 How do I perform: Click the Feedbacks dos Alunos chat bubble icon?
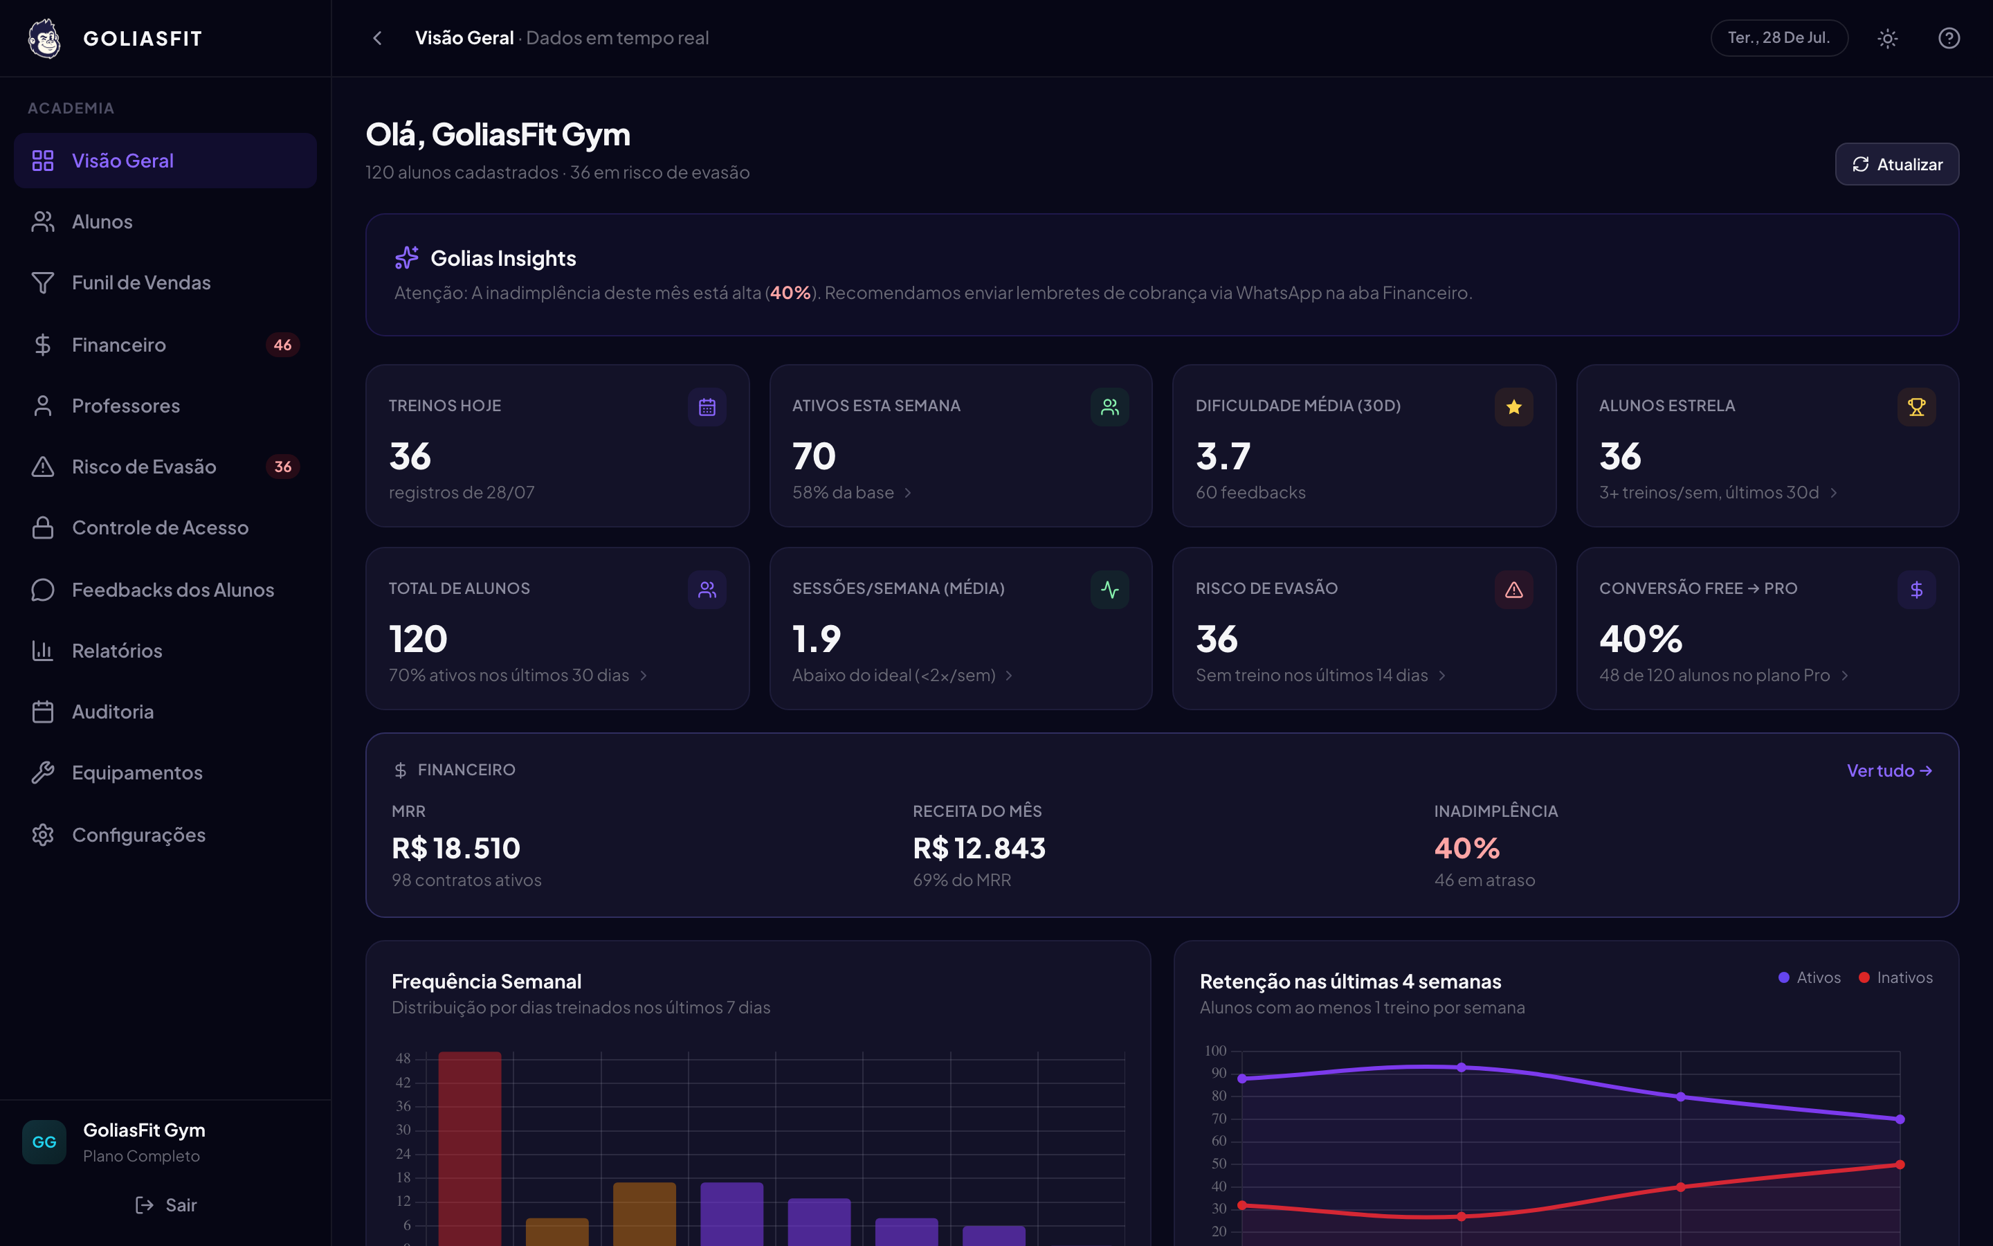coord(43,589)
